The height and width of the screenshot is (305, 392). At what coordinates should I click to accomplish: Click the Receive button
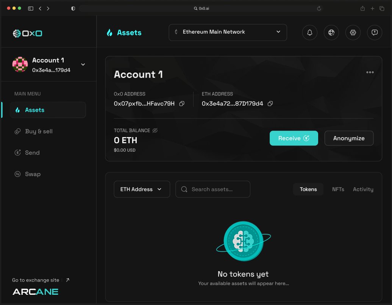(294, 138)
